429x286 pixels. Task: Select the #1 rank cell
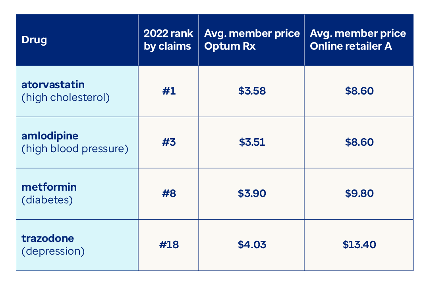(169, 91)
